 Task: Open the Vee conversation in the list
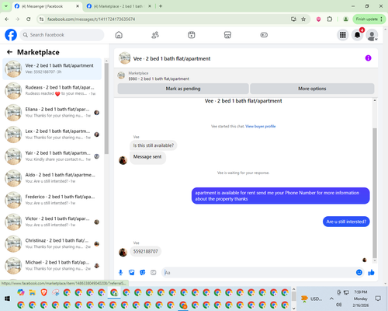(x=52, y=68)
